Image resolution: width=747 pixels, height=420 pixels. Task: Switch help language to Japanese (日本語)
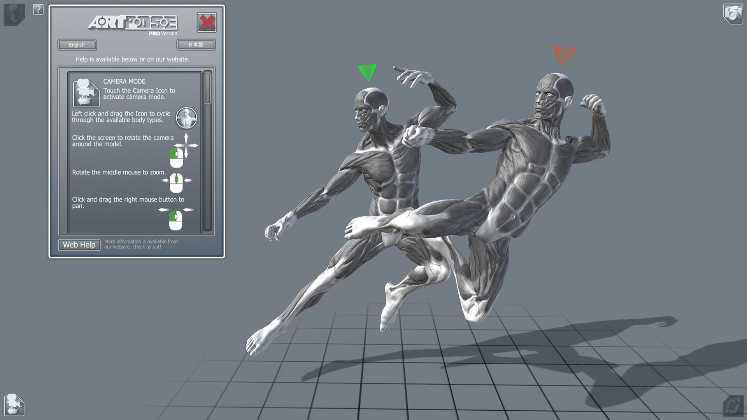click(196, 45)
